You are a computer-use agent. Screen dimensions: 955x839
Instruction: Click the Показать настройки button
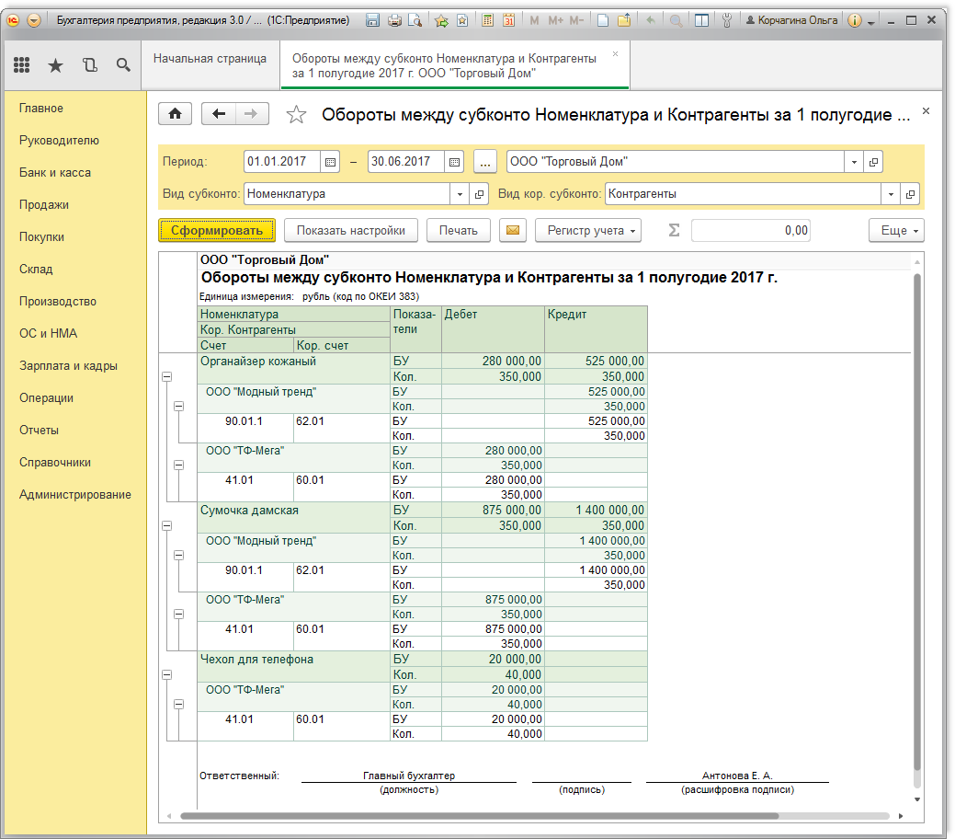[x=350, y=231]
